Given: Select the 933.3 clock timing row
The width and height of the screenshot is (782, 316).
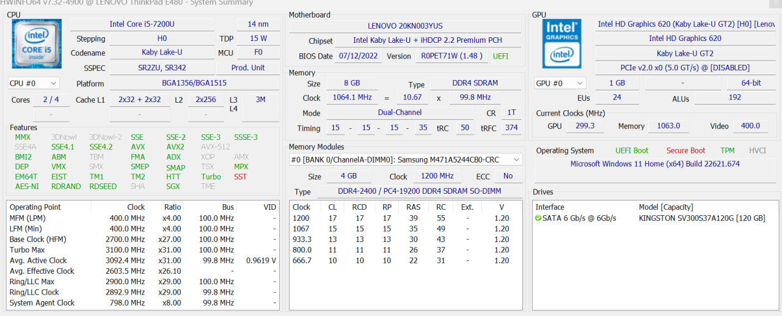Looking at the screenshot, I should (406, 239).
